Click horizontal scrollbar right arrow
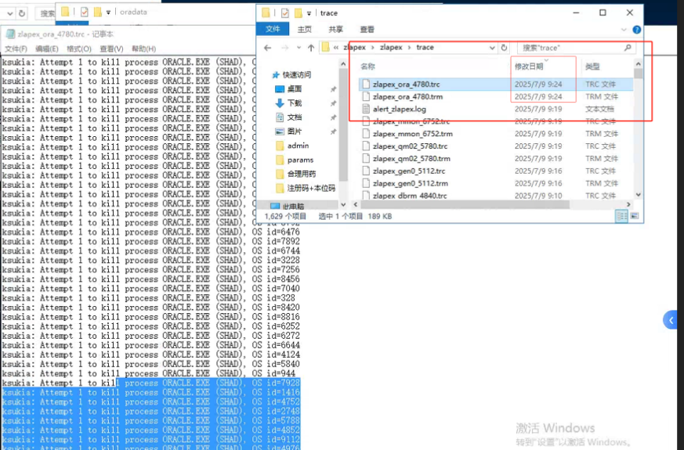 [x=628, y=204]
